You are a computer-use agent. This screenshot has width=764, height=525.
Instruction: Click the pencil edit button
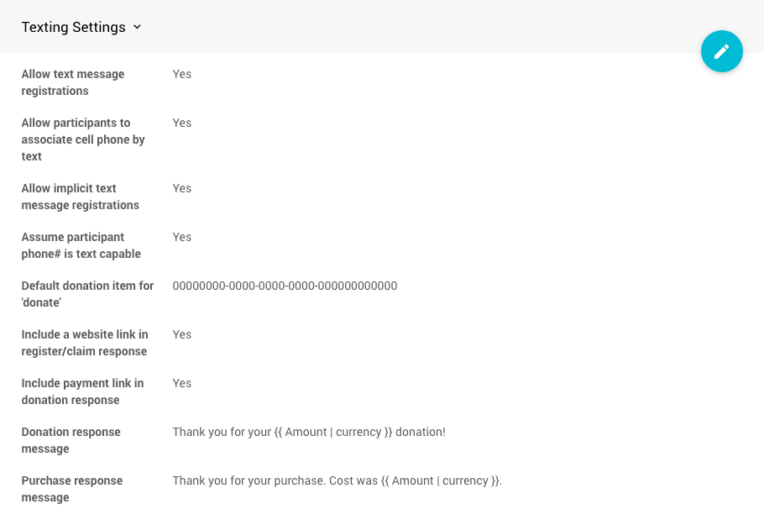tap(722, 51)
